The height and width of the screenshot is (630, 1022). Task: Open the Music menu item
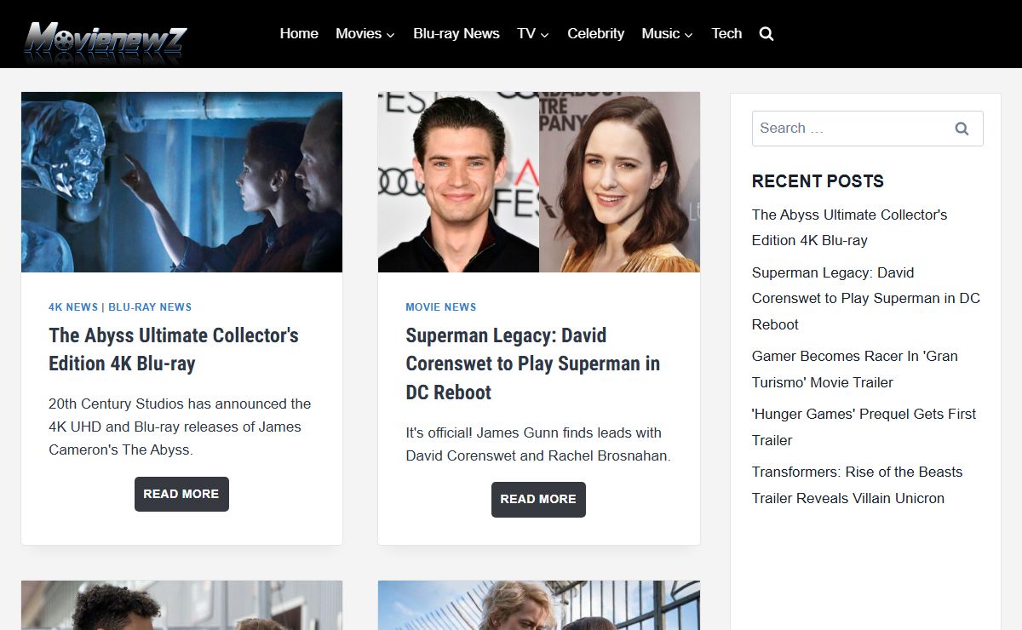661,34
